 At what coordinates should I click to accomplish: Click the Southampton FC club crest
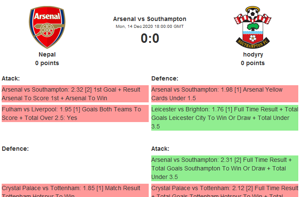(x=252, y=27)
